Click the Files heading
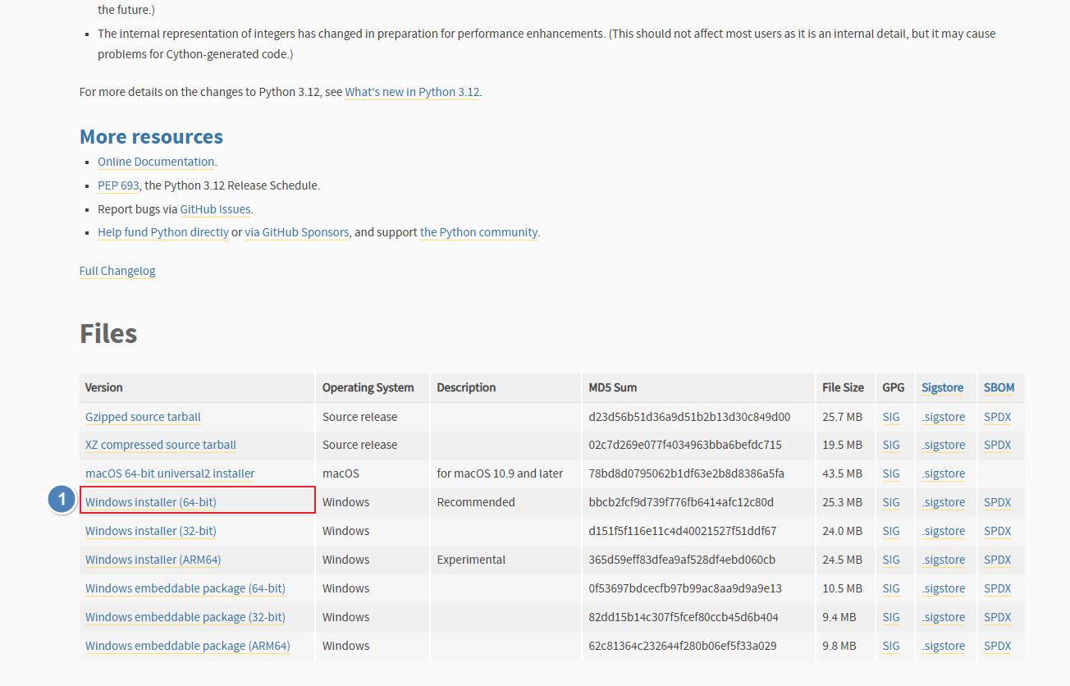The height and width of the screenshot is (686, 1070). coord(108,333)
